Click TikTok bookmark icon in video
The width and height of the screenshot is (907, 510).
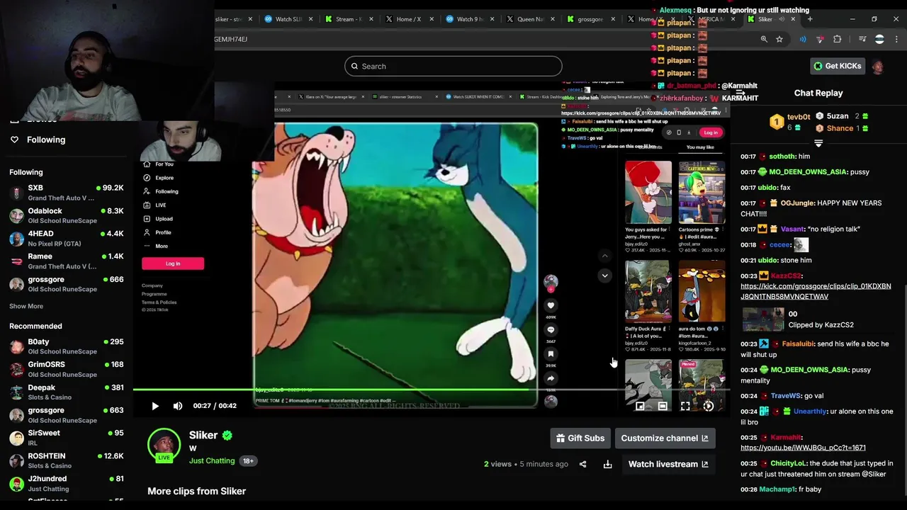click(551, 353)
